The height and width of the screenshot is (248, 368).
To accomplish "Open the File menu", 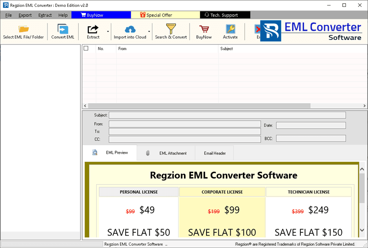I will 8,15.
